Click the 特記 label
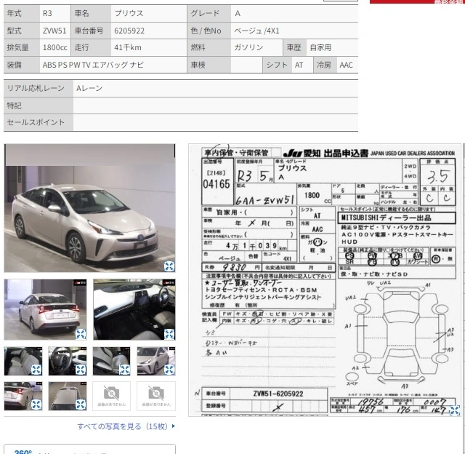 14,105
